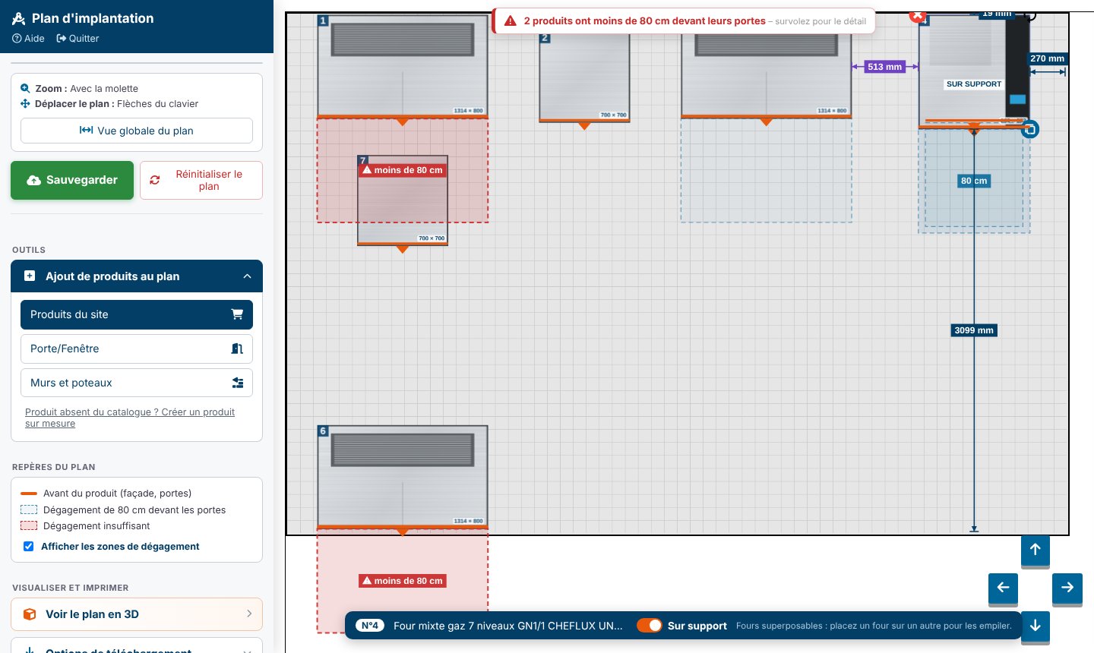Click the 513 mm distance label
Image resolution: width=1094 pixels, height=653 pixels.
click(885, 67)
